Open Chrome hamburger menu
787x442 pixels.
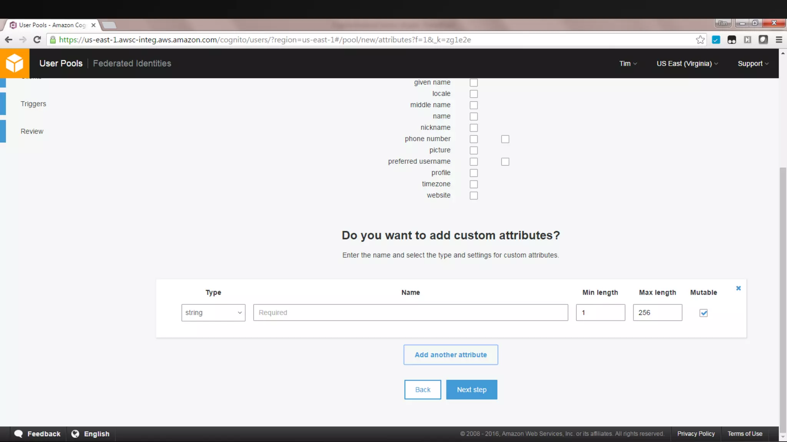779,40
